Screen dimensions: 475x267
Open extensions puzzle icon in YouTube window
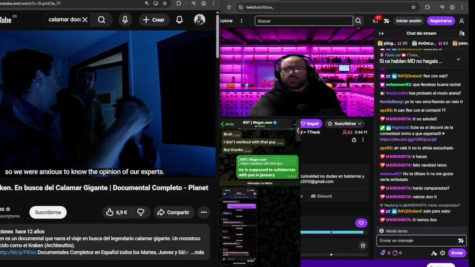[x=179, y=3]
